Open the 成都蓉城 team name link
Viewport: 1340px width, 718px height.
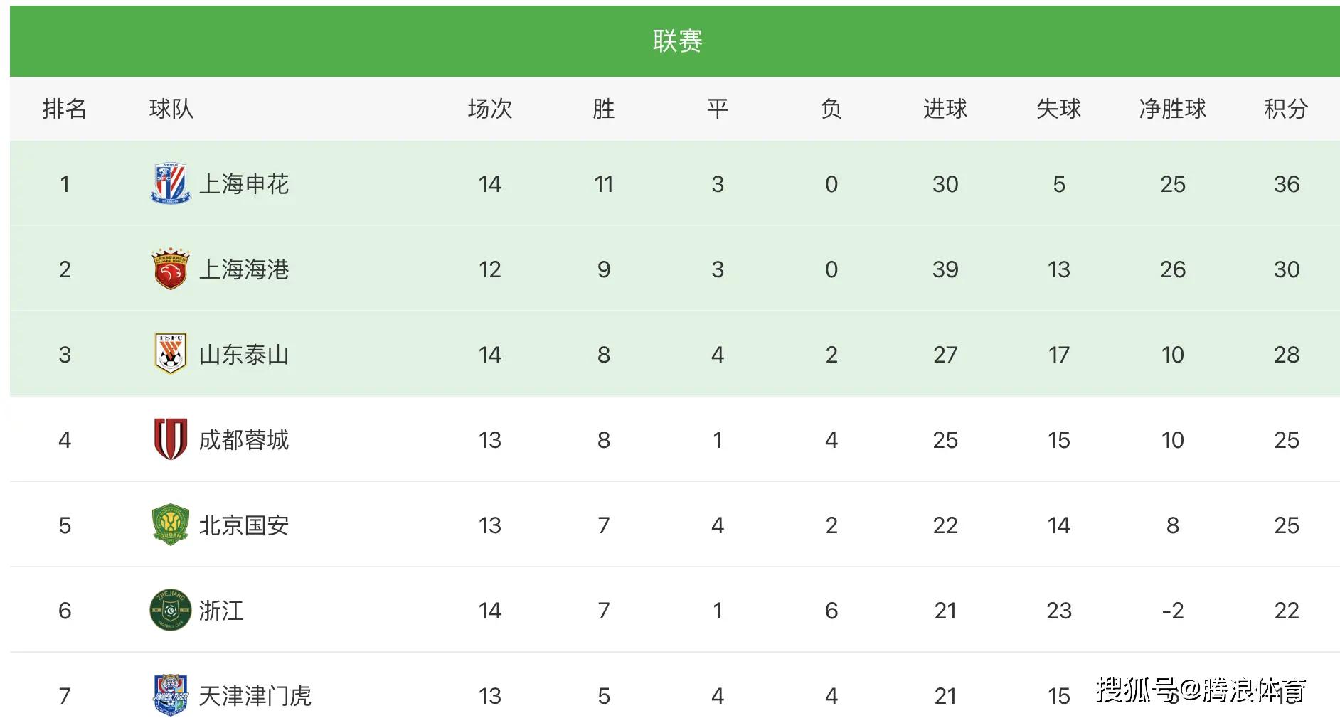[244, 440]
